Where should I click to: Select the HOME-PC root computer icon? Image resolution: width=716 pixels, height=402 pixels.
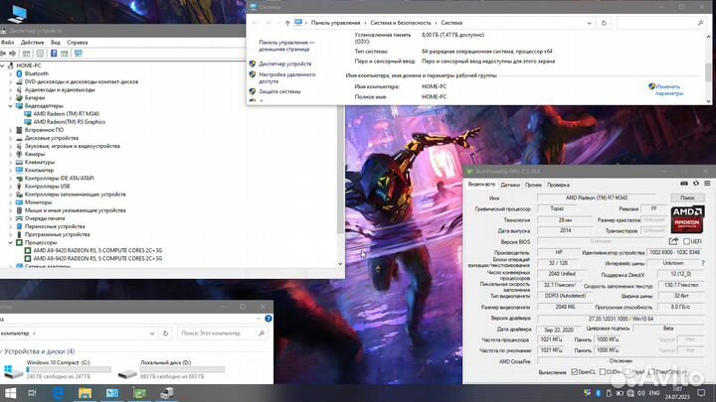tap(11, 66)
